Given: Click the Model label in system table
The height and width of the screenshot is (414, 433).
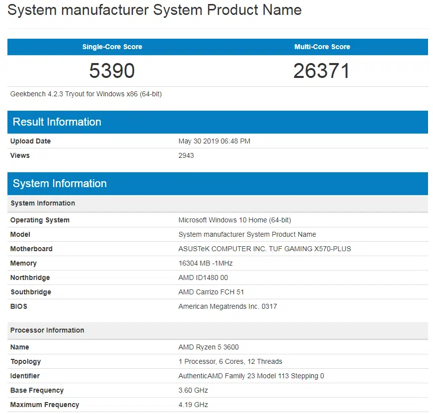Looking at the screenshot, I should [20, 234].
